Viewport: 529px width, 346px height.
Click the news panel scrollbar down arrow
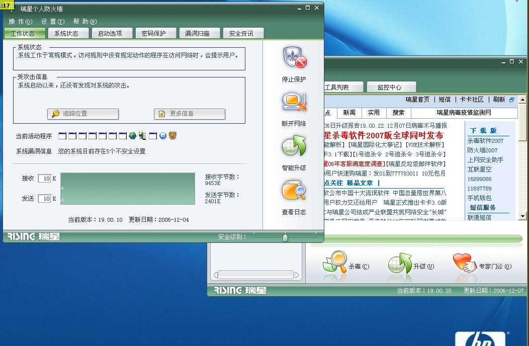[522, 216]
